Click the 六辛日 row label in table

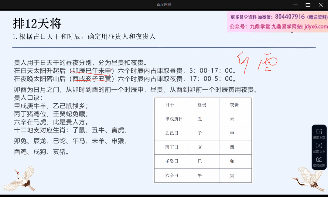(172, 175)
